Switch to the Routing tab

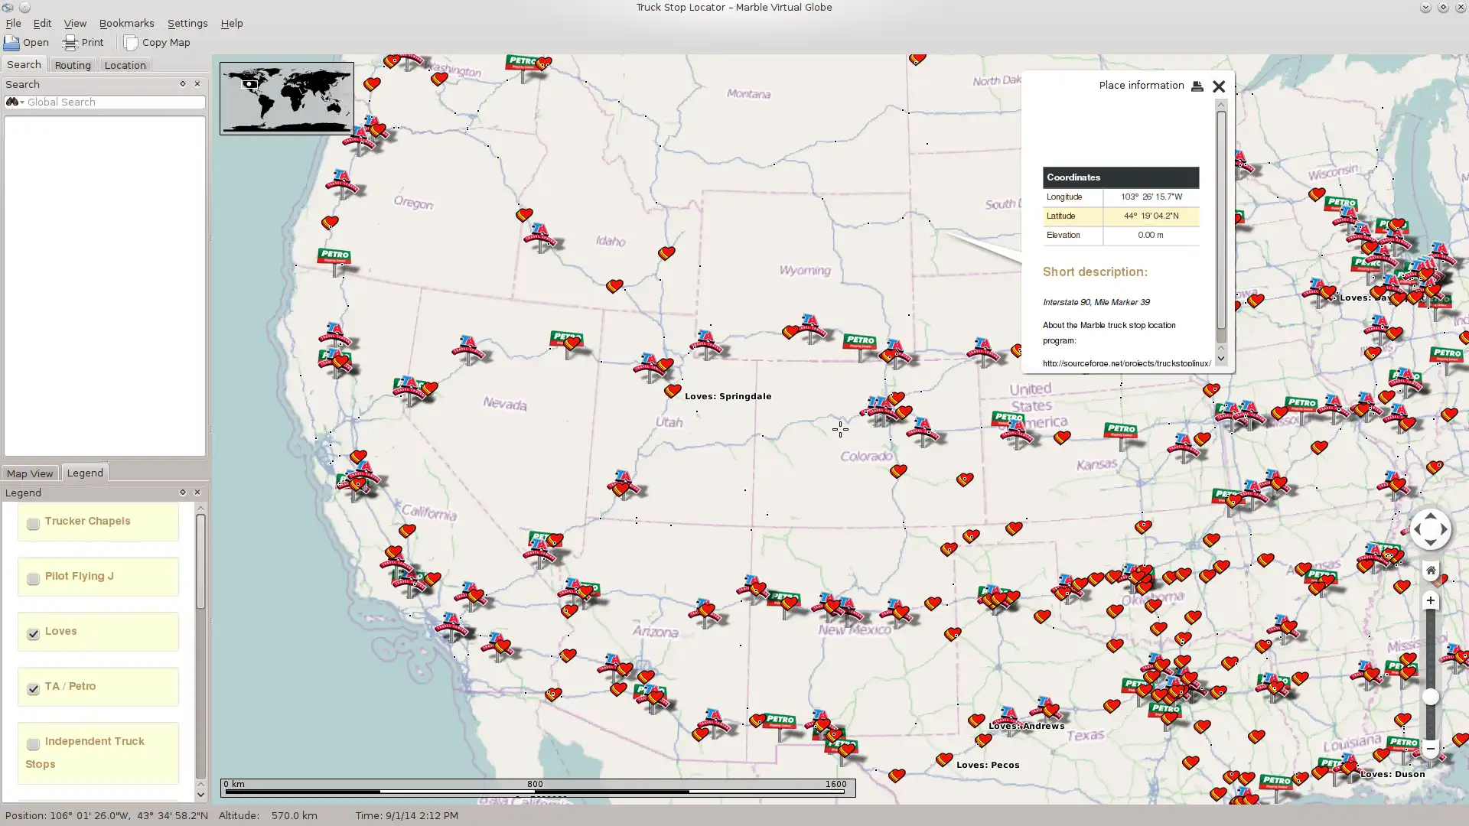point(73,65)
